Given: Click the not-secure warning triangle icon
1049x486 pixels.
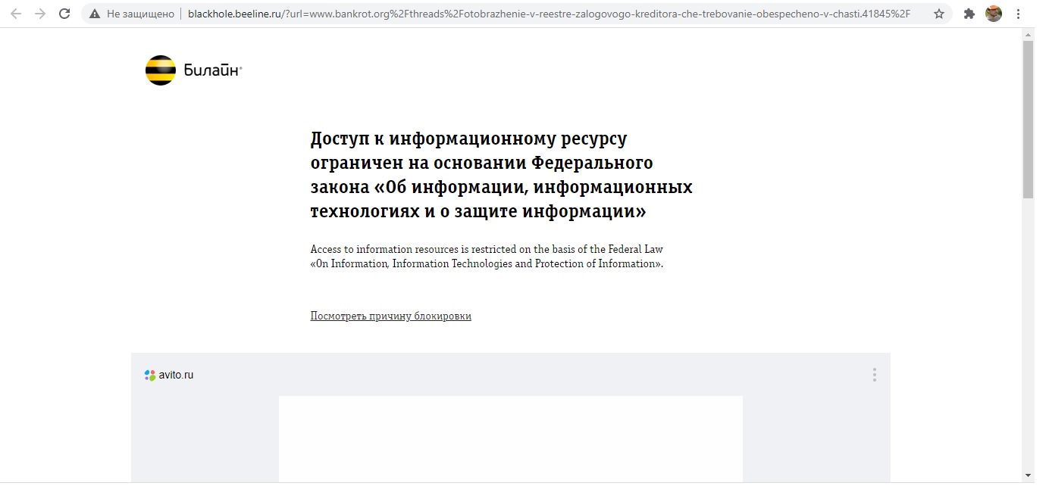Looking at the screenshot, I should [95, 14].
